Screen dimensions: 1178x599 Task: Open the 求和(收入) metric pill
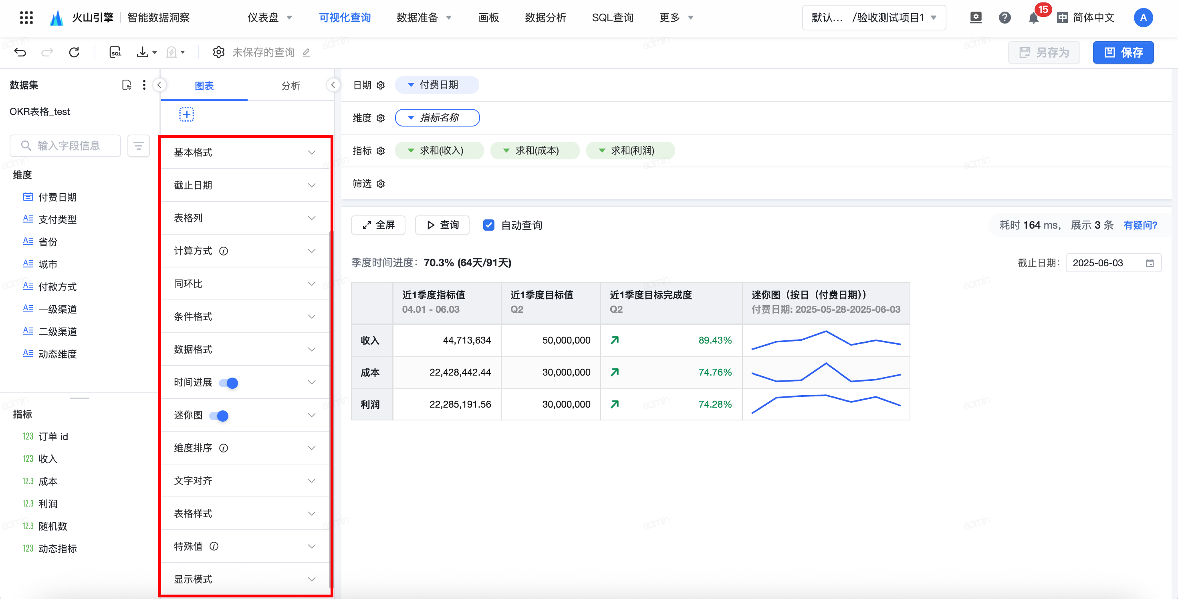(439, 151)
